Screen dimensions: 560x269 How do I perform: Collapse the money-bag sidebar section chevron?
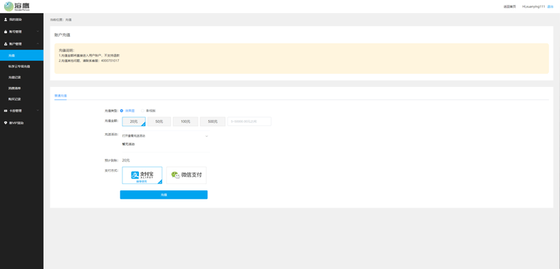click(38, 44)
